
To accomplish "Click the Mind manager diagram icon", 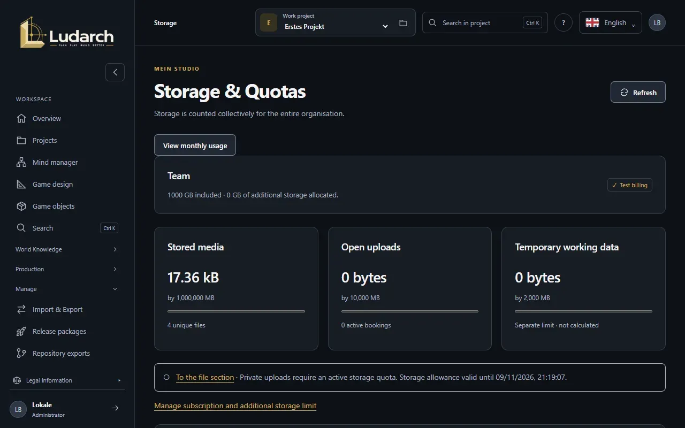I will point(21,162).
